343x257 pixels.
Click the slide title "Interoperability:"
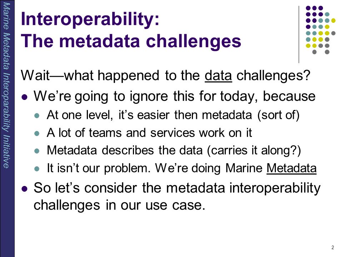[90, 19]
